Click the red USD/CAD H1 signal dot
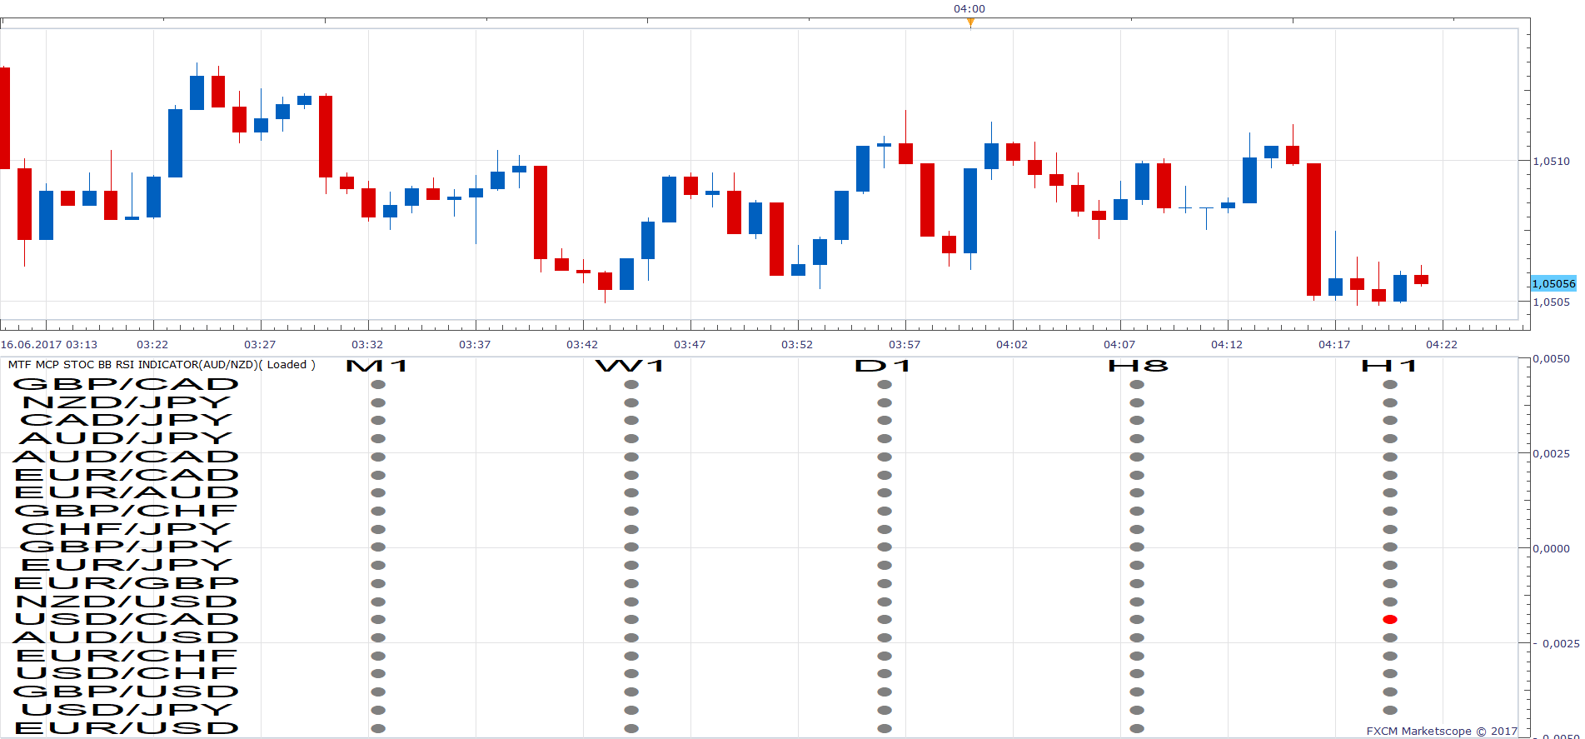This screenshot has height=739, width=1585. tap(1390, 620)
